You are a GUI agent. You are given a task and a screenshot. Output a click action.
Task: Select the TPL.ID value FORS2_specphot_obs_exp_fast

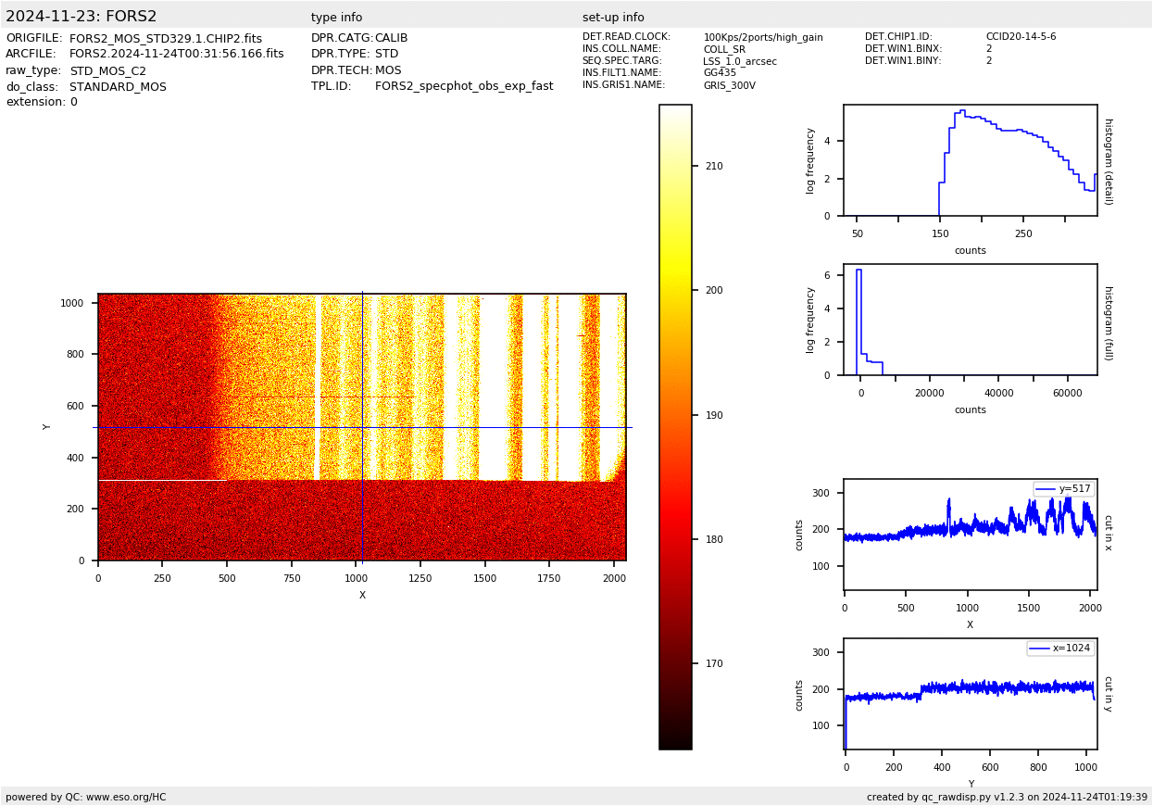[x=464, y=86]
